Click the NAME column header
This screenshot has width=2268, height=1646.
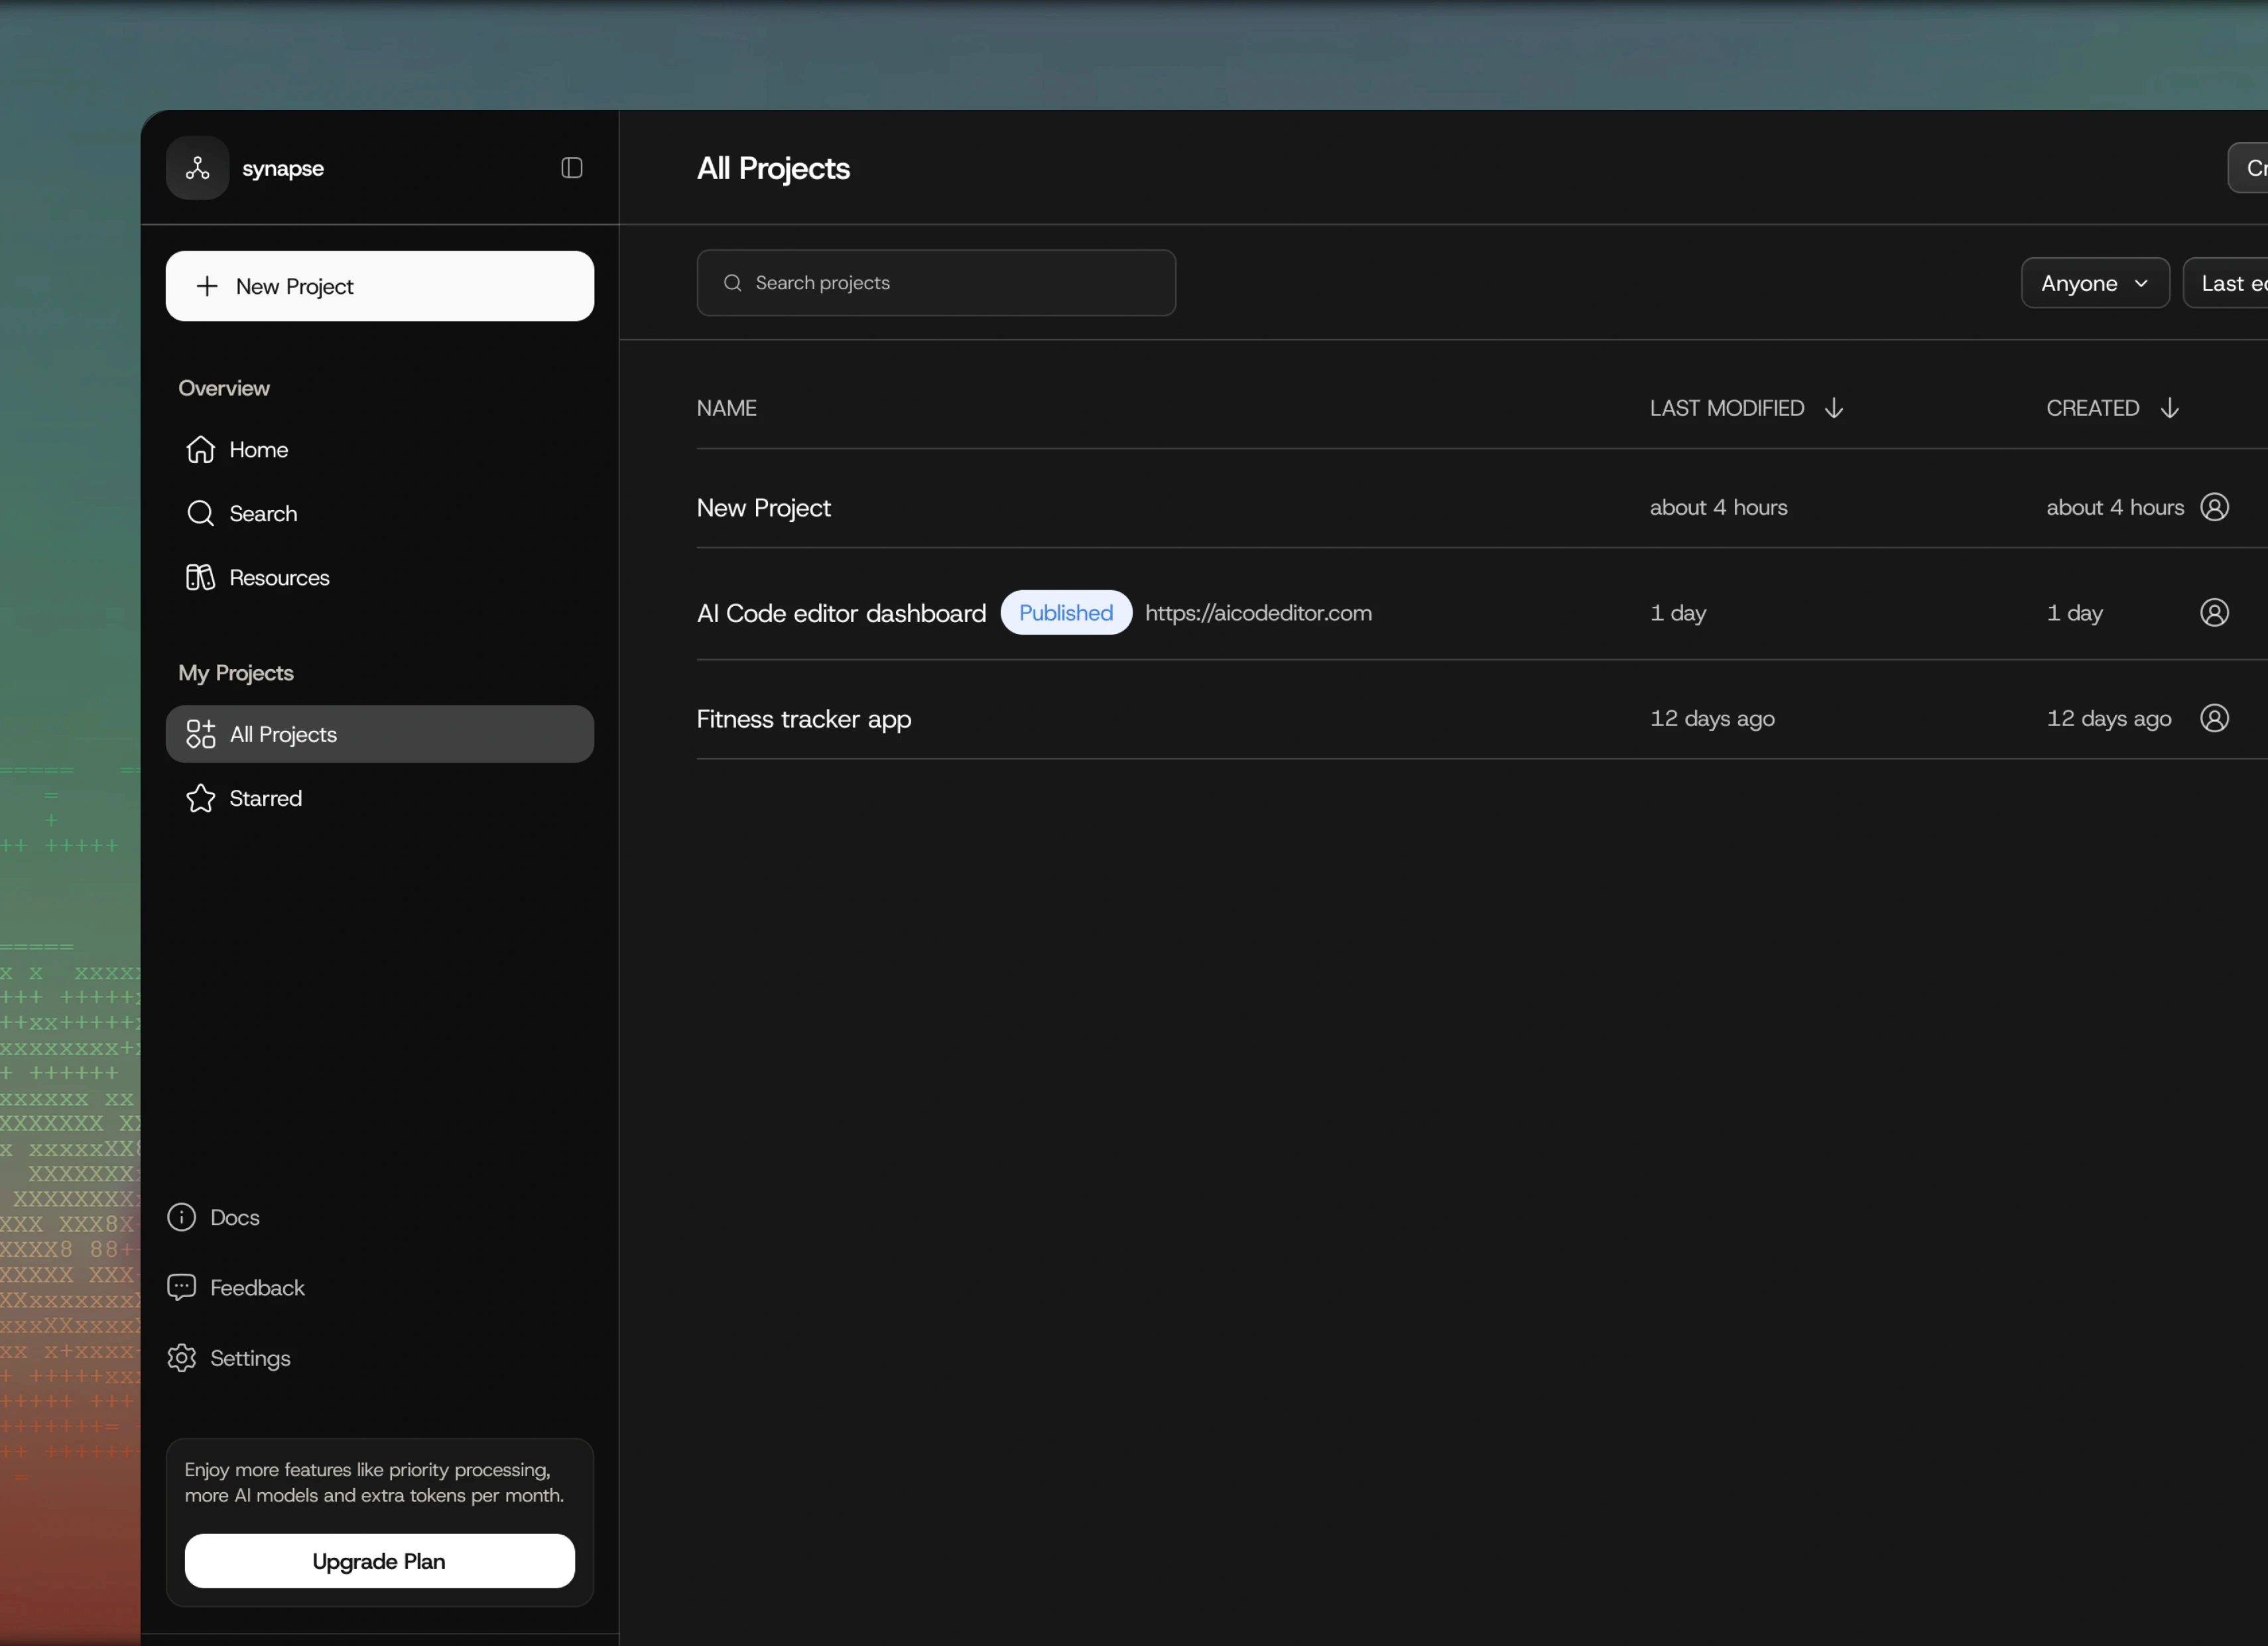[727, 408]
